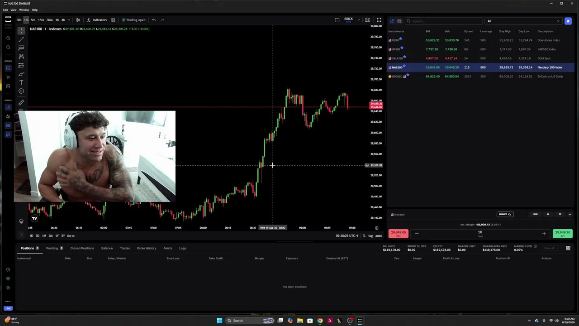Enter fullscreen chart mode
This screenshot has width=579, height=326.
pos(379,20)
